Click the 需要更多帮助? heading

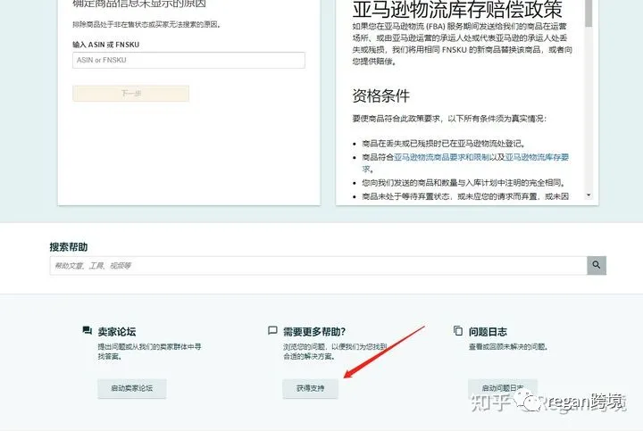pyautogui.click(x=314, y=331)
